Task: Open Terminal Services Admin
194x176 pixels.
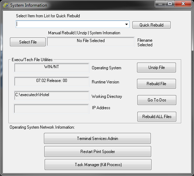Action: pos(97,138)
